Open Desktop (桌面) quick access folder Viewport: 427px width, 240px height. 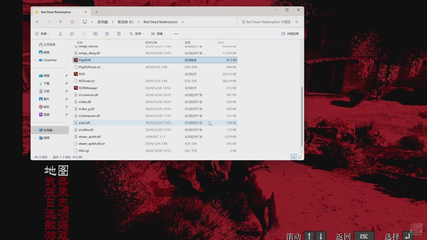point(44,76)
